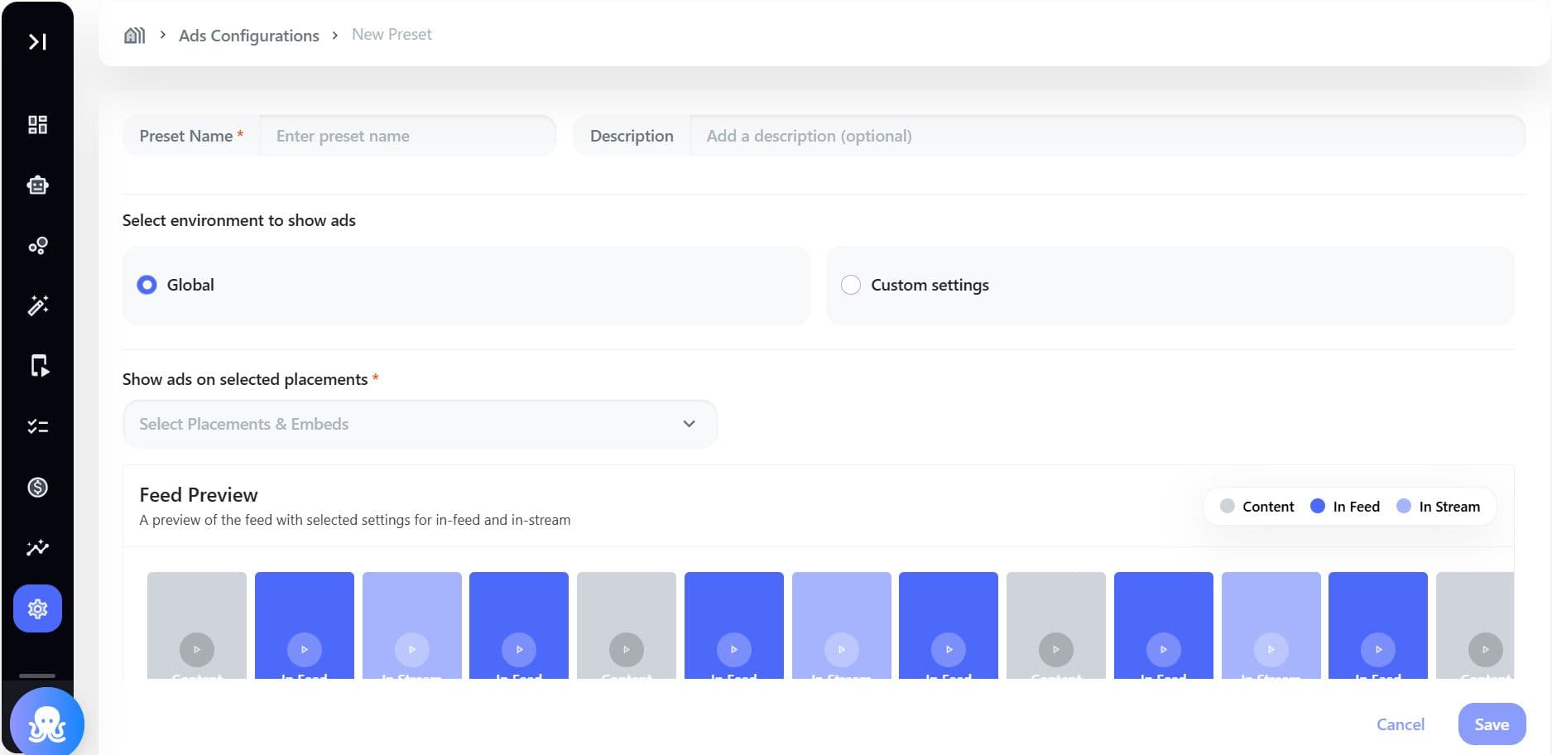
Task: Navigate to Ads Configurations breadcrumb
Action: [x=248, y=36]
